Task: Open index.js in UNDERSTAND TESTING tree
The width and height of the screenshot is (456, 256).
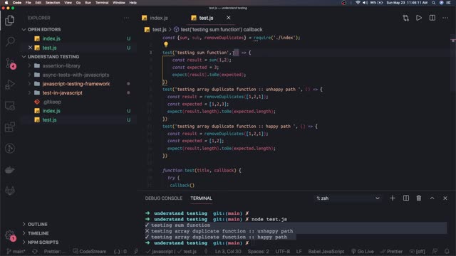Action: [51, 111]
